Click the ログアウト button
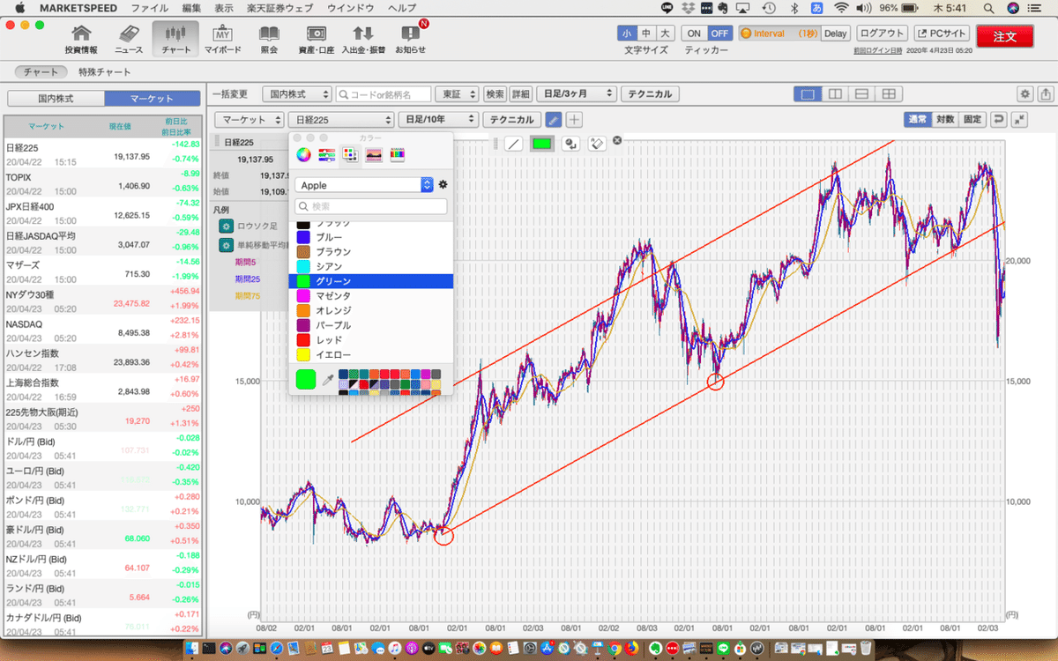This screenshot has height=661, width=1058. (x=882, y=33)
